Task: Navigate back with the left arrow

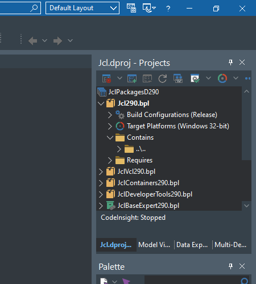Action: [x=32, y=41]
